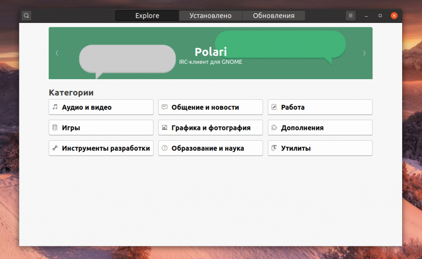The width and height of the screenshot is (422, 259).
Task: Click the picture icon for Графика и фотография
Action: 164,128
